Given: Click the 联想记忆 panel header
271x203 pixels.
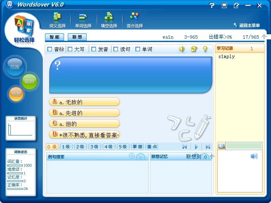Looking at the screenshot, I should (181, 156).
